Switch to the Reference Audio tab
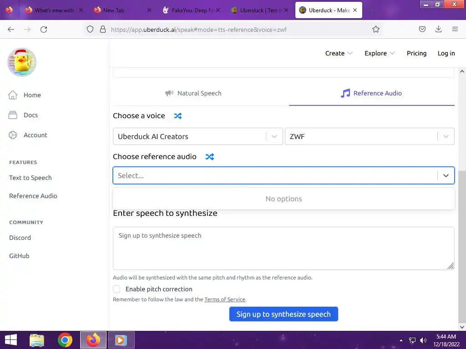466x349 pixels. [x=371, y=93]
